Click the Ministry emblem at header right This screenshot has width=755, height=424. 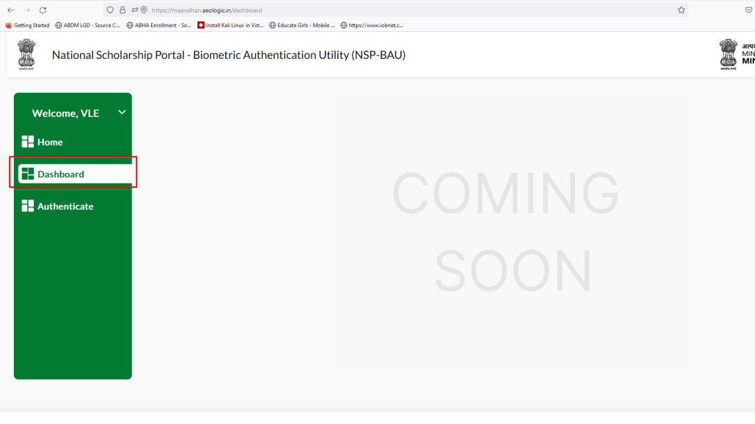coord(728,55)
